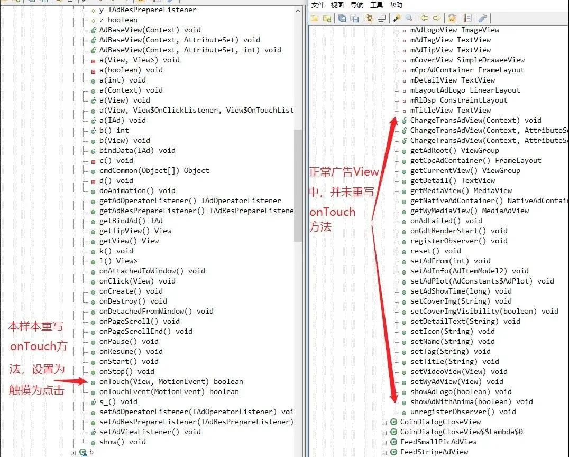
Task: Click the icon beside bindData(IAd) void
Action: click(93, 151)
